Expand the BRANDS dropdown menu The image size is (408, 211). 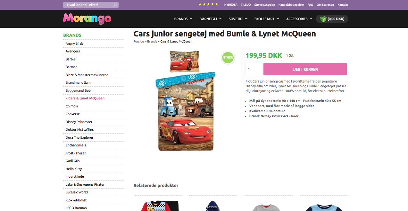(x=183, y=19)
